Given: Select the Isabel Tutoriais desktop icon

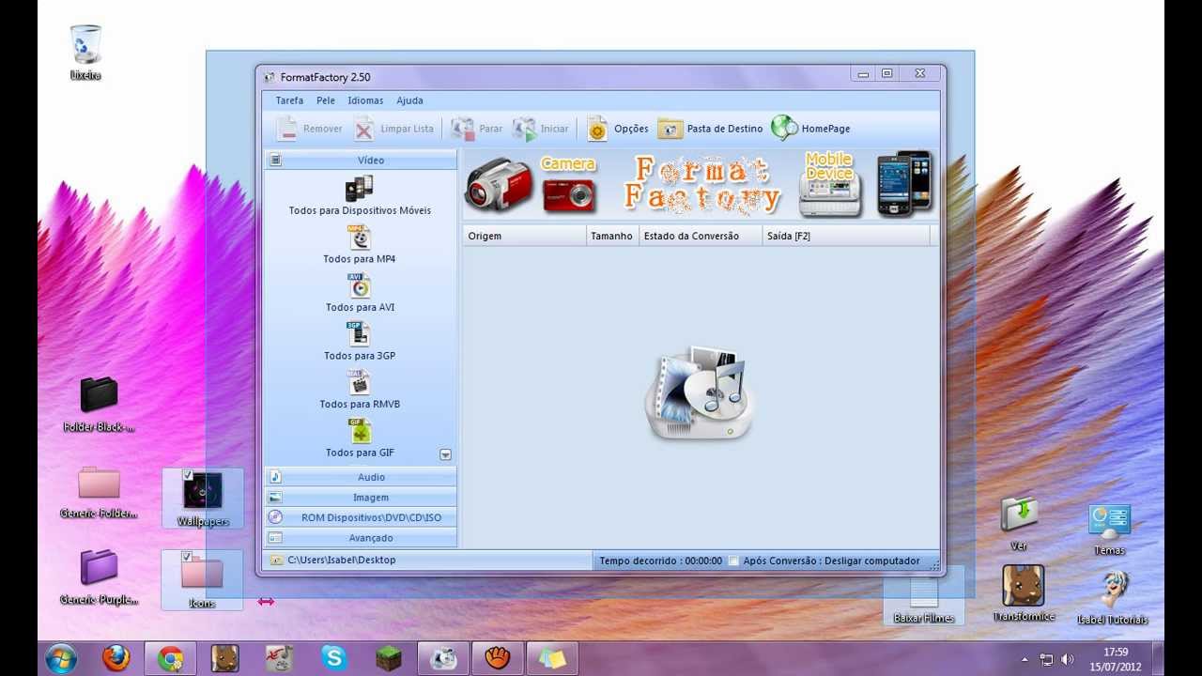Looking at the screenshot, I should 1113,597.
